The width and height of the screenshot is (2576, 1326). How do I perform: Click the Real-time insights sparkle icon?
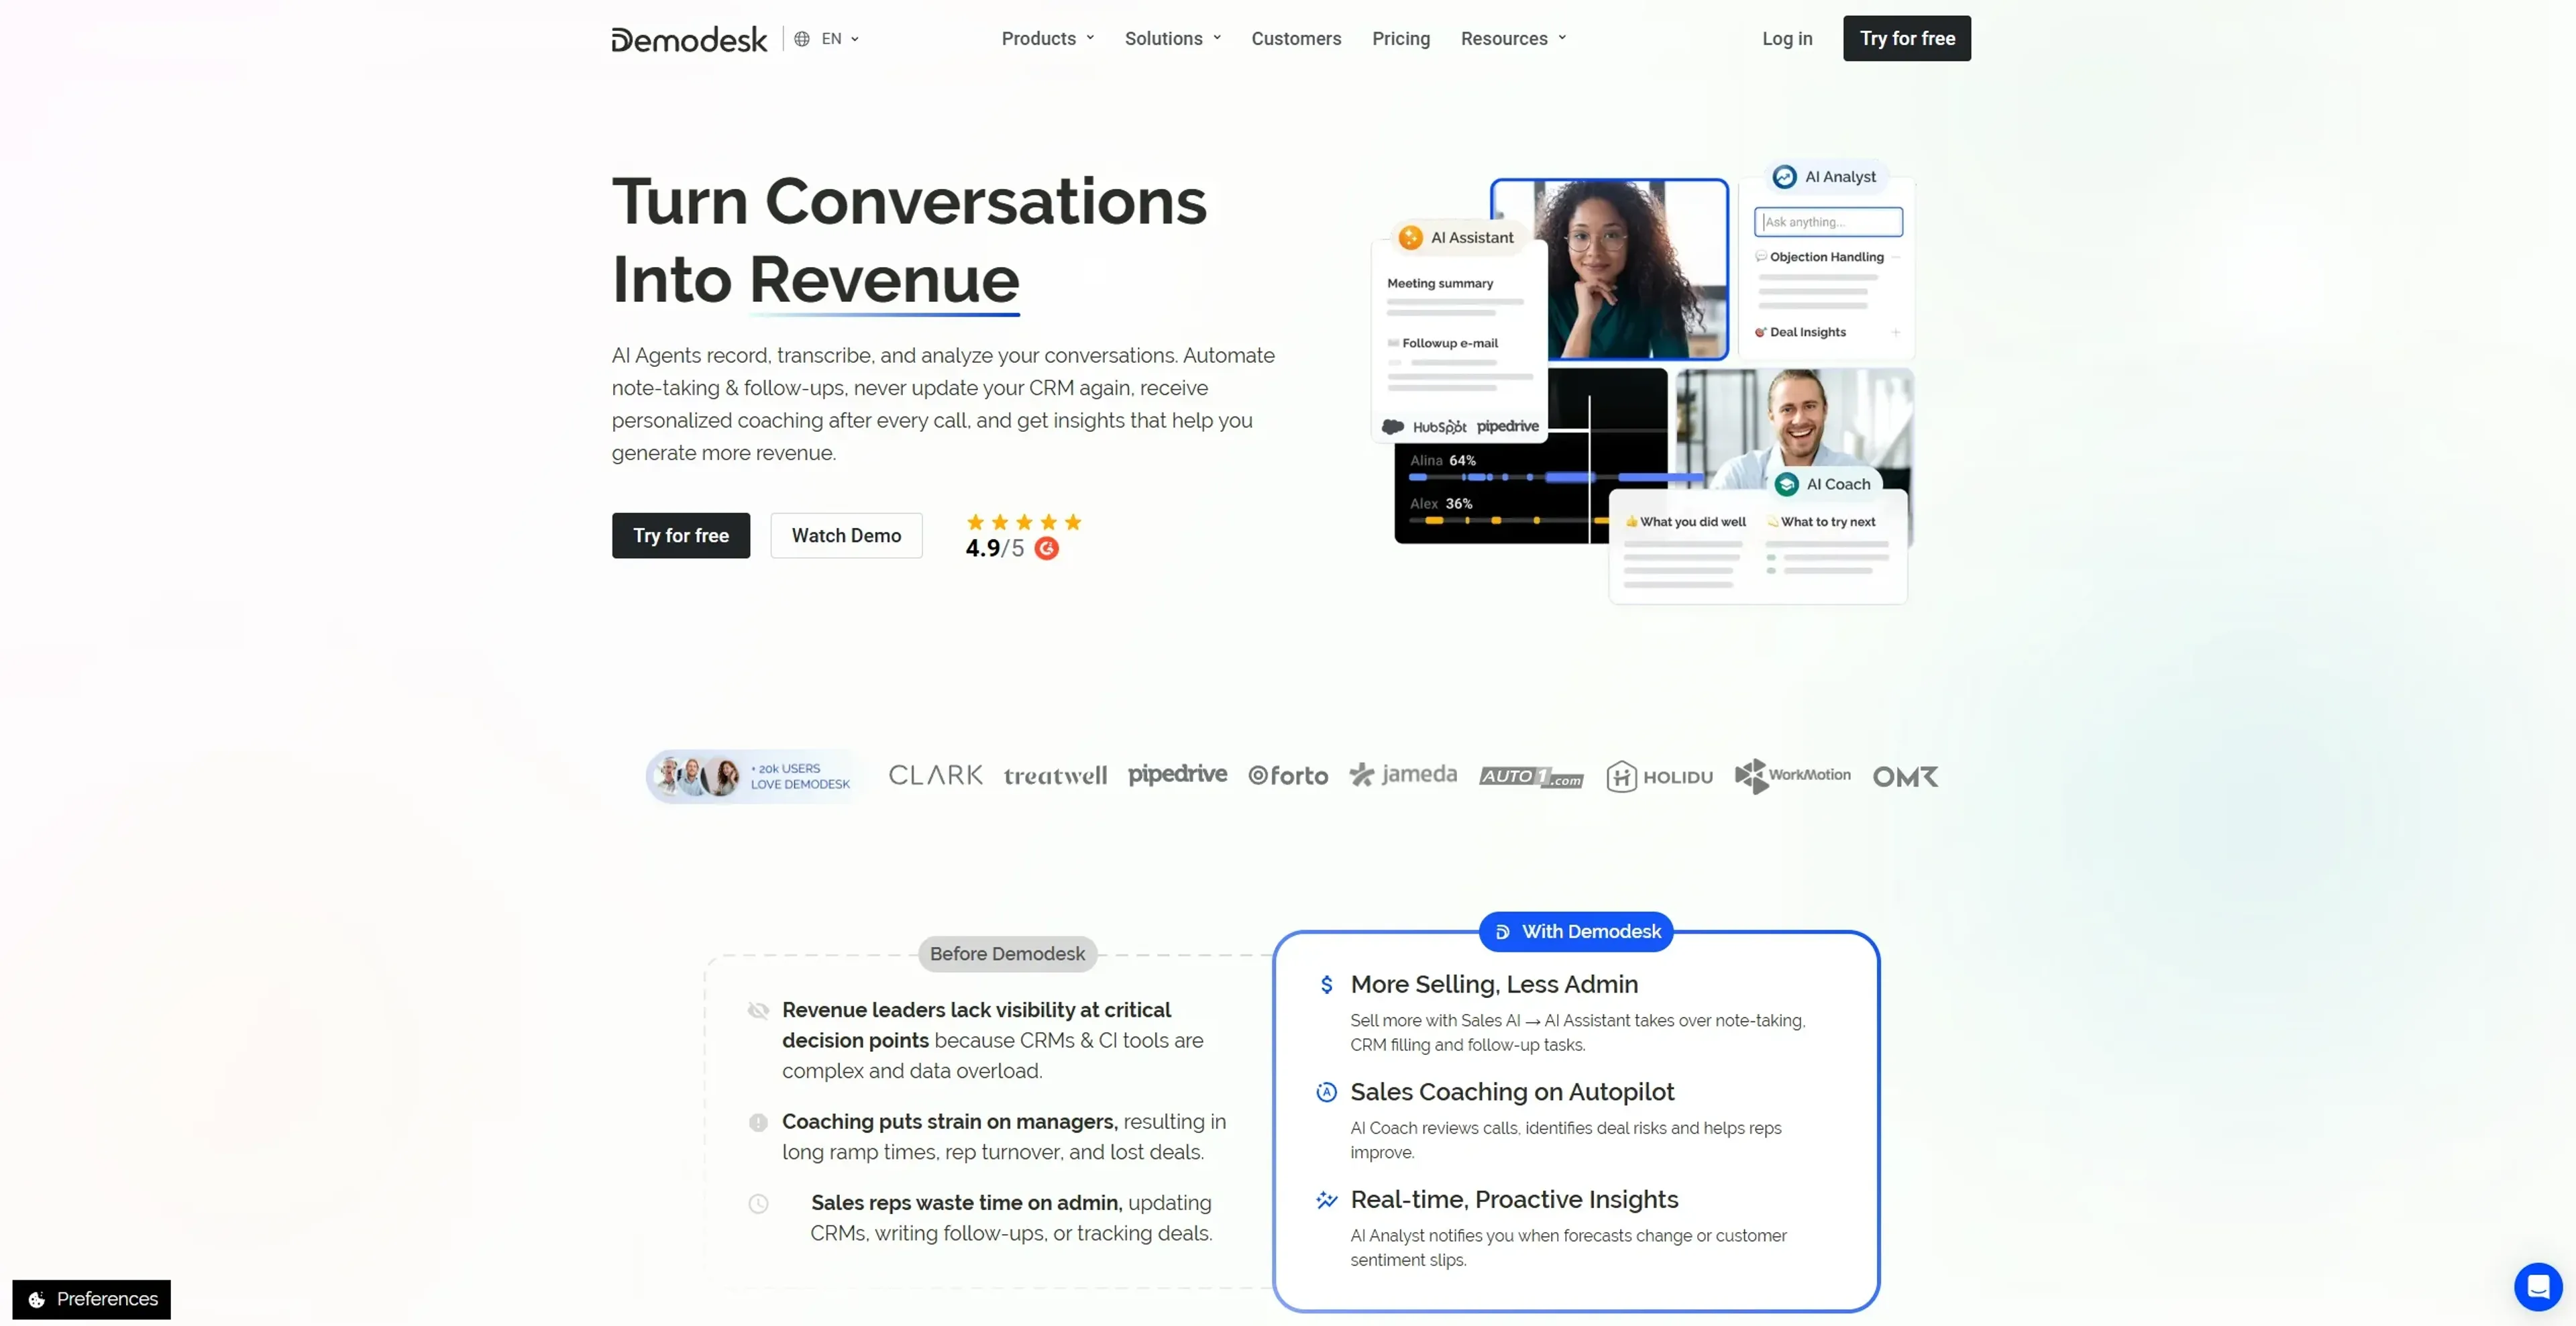point(1326,1200)
